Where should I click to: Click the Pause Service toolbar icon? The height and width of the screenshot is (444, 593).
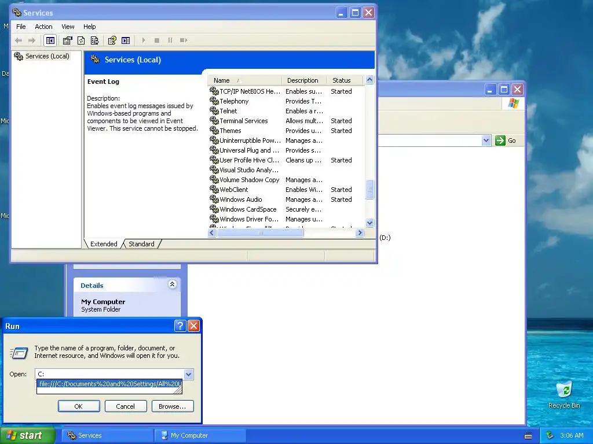[x=170, y=40]
